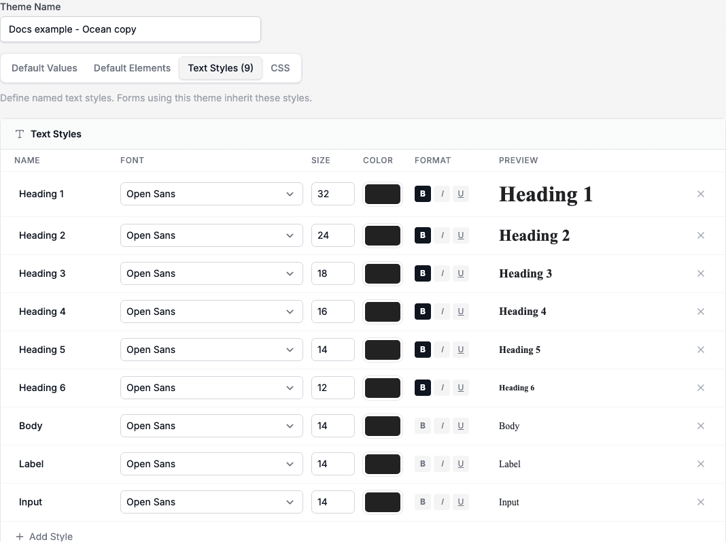Open font dropdown for Body
This screenshot has height=555, width=726.
[211, 426]
